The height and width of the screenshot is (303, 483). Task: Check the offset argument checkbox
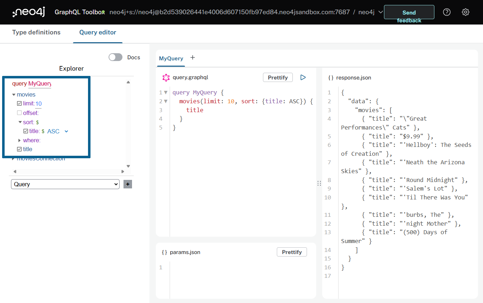20,113
